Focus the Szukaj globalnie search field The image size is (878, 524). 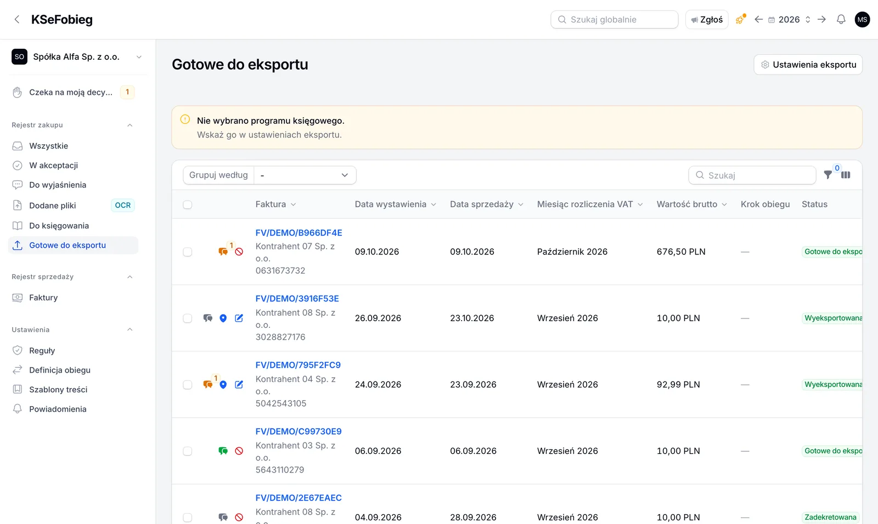click(615, 20)
